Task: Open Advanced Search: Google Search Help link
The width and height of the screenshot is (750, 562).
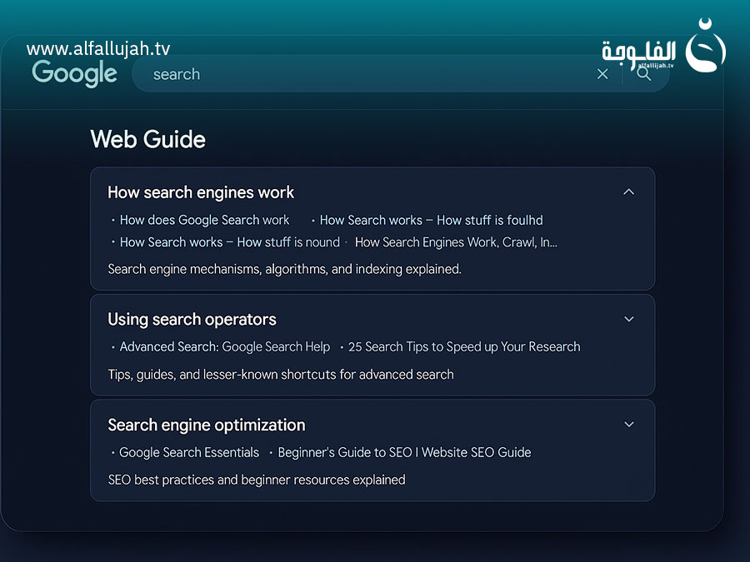Action: pyautogui.click(x=225, y=346)
